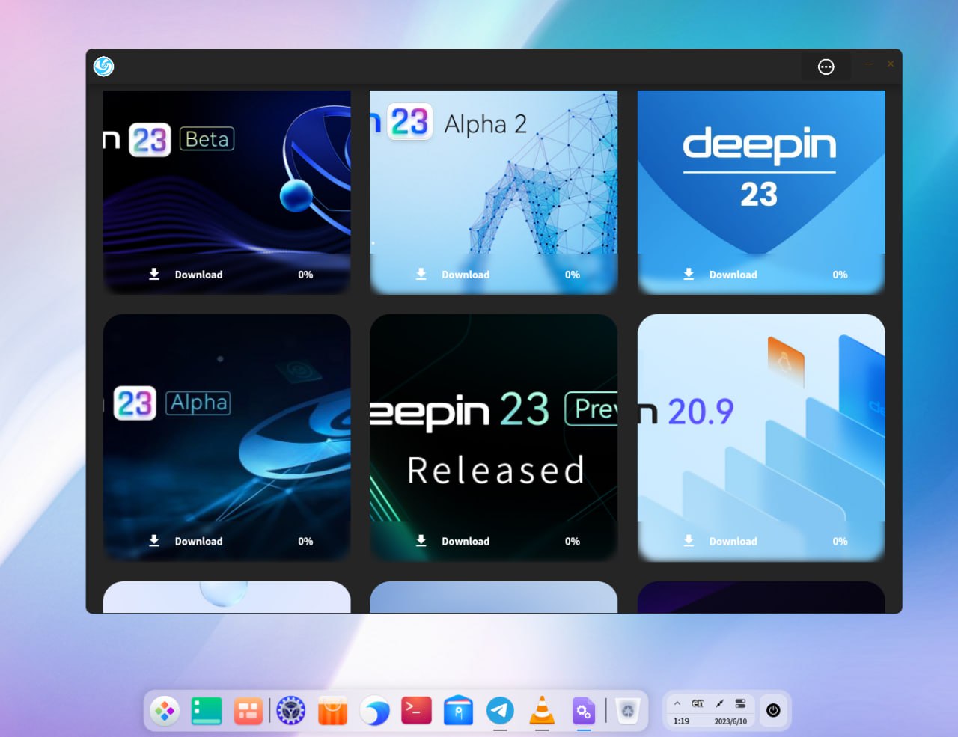Screen dimensions: 958x737
Task: Open the browser in the dock
Action: [375, 710]
